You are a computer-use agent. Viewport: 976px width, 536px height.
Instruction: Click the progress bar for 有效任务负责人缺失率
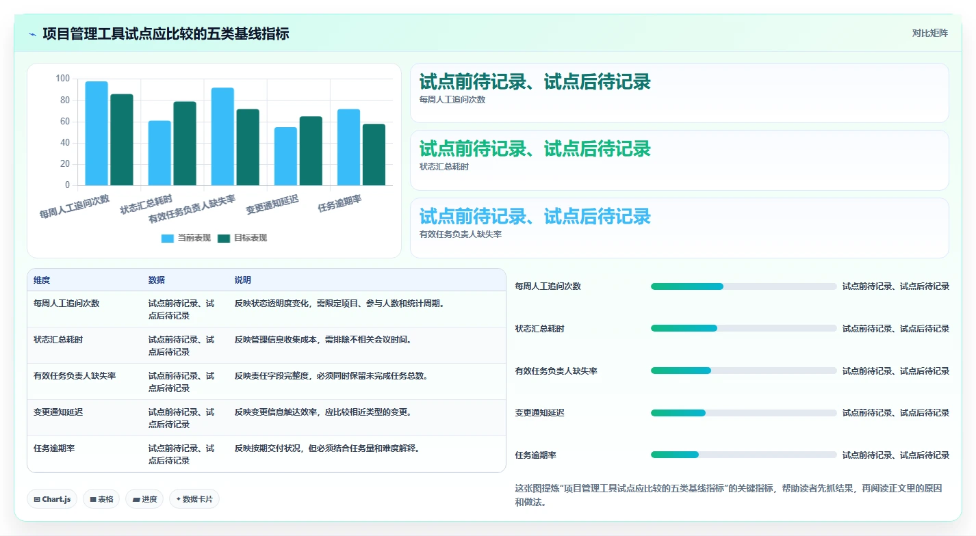click(743, 371)
